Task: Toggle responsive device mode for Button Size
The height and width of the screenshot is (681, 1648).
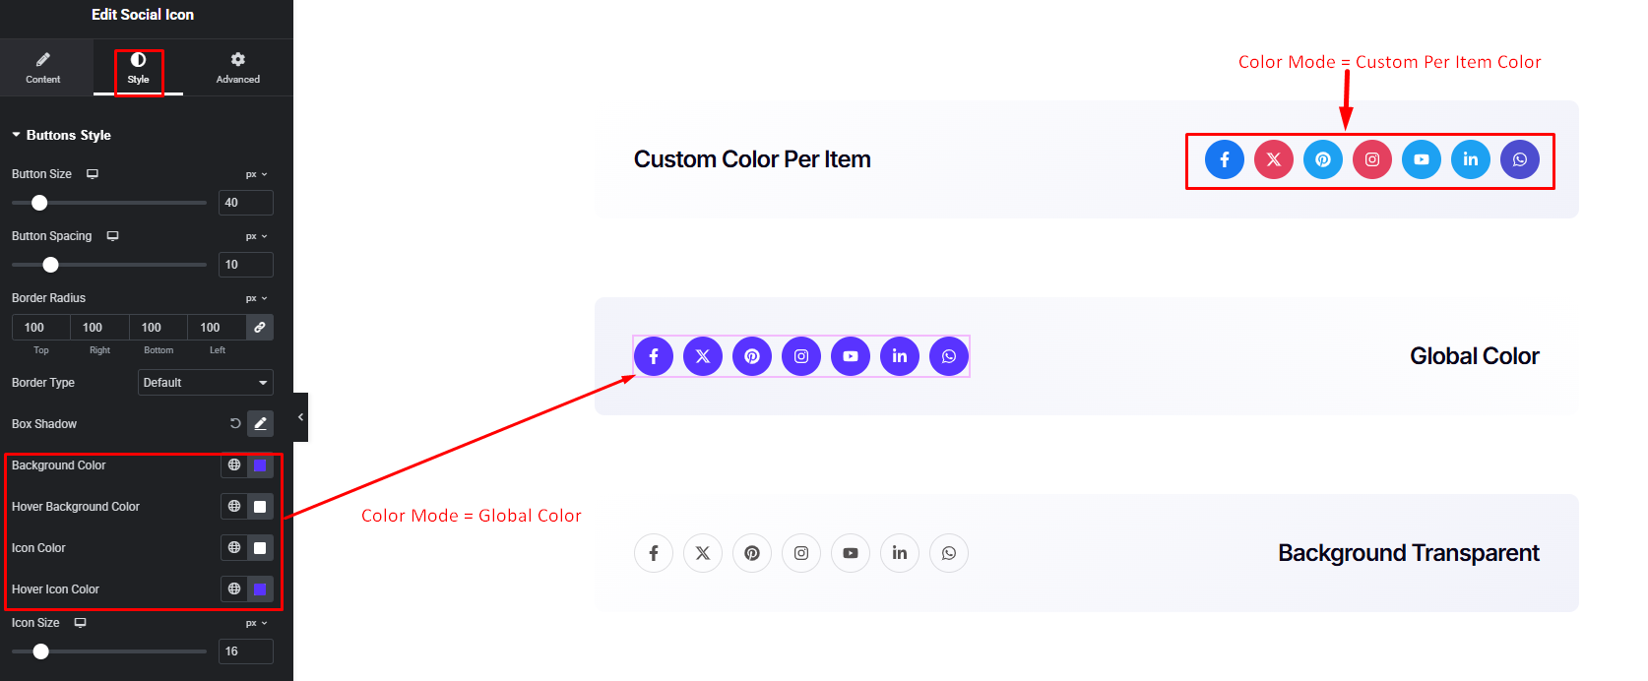Action: point(93,174)
